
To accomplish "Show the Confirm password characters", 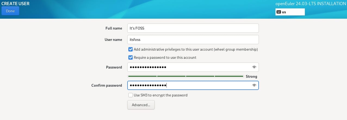I will pos(254,85).
